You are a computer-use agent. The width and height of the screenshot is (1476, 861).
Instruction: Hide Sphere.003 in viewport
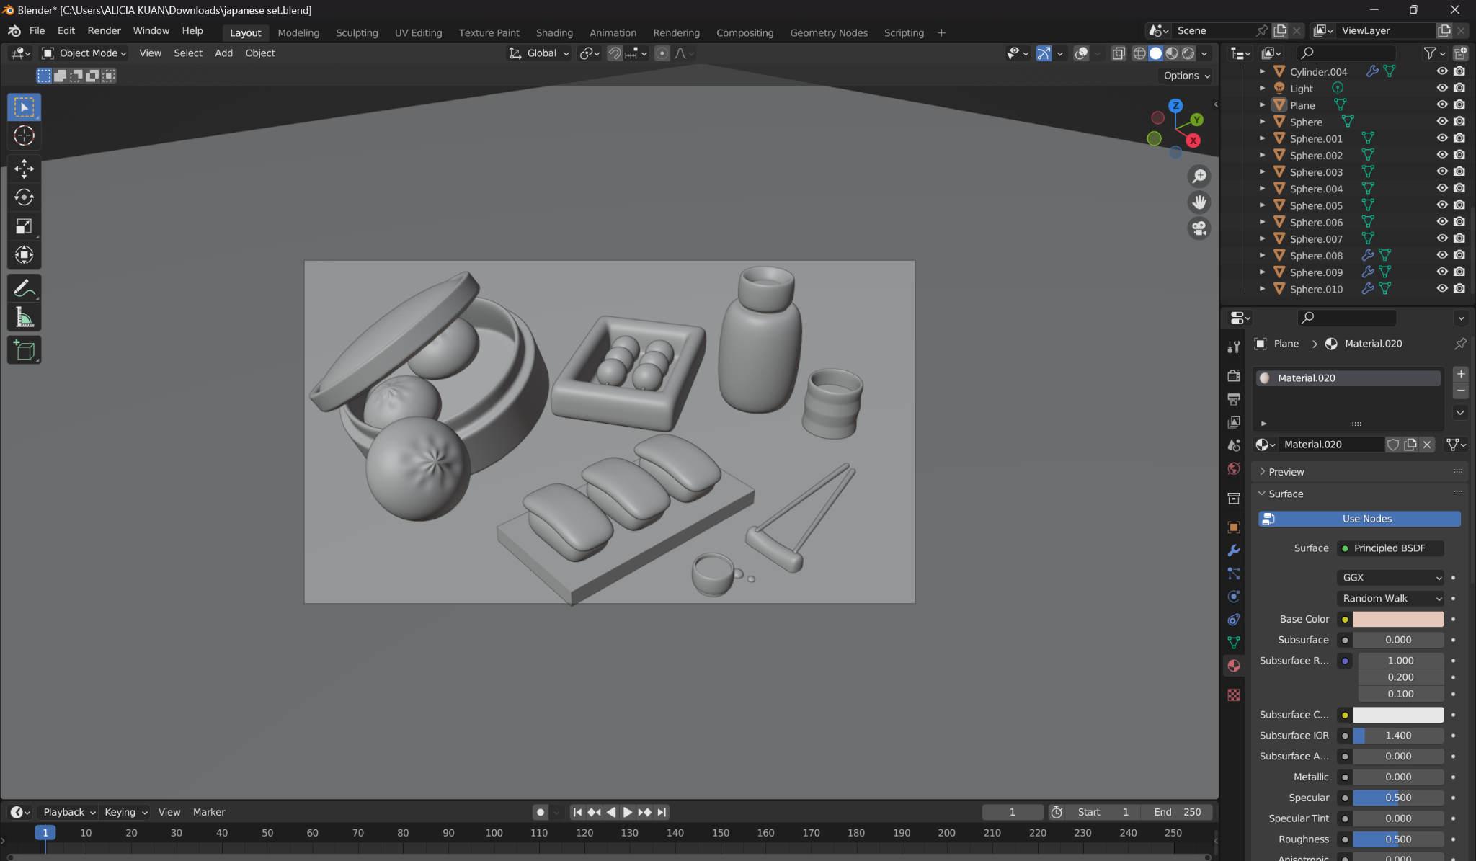coord(1441,171)
